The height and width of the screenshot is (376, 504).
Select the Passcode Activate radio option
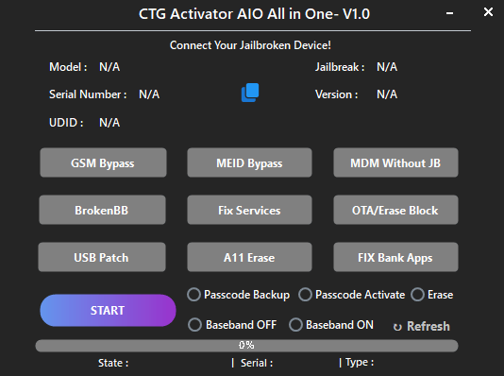coord(305,295)
